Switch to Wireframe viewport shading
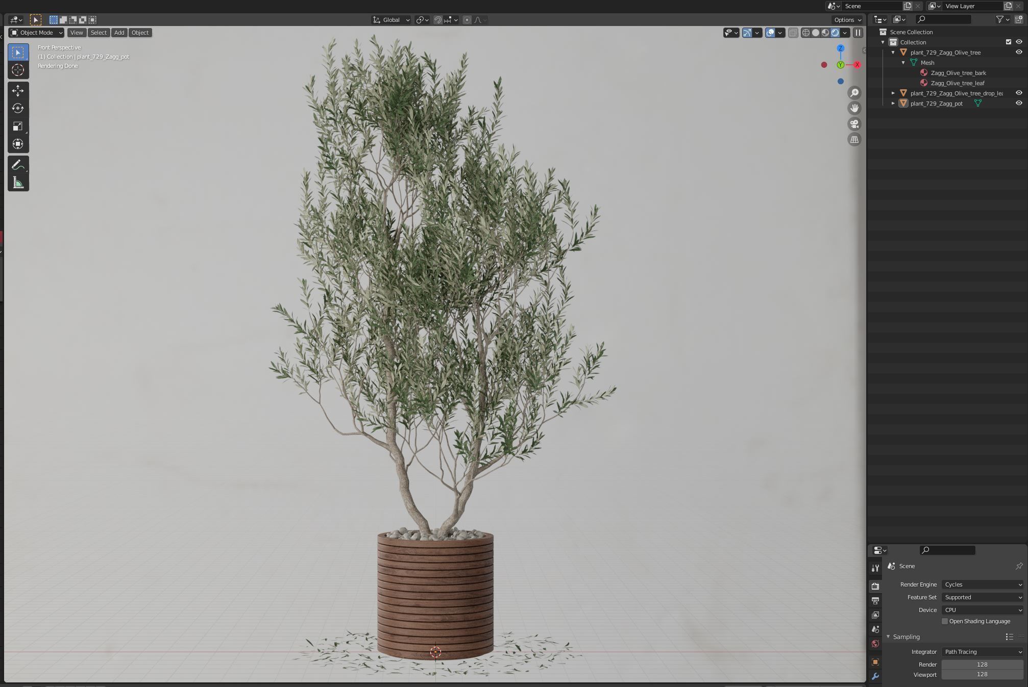Image resolution: width=1028 pixels, height=687 pixels. pos(805,33)
